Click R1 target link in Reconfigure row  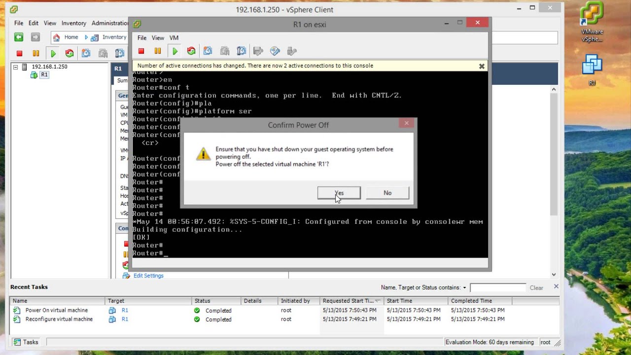125,319
